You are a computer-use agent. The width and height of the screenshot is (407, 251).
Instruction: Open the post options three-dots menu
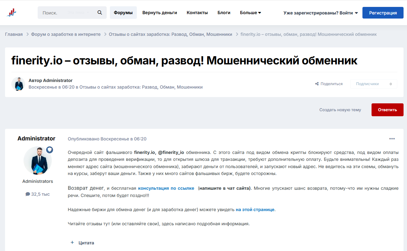pyautogui.click(x=392, y=139)
